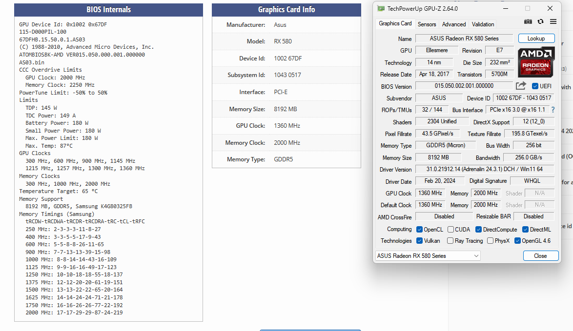Toggle the UEFI checkbox
This screenshot has width=573, height=331.
535,86
